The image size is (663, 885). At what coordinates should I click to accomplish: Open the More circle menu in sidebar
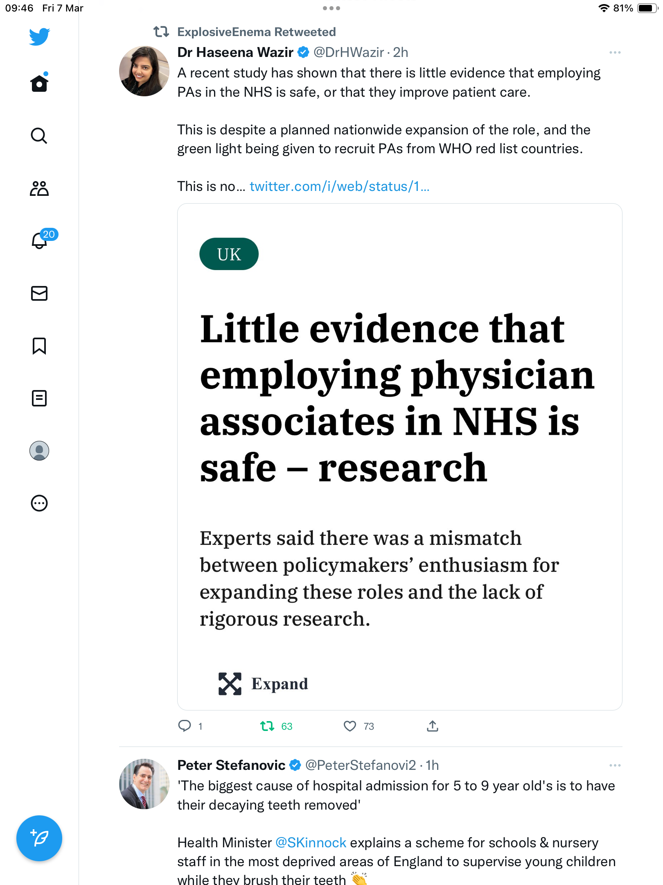tap(39, 503)
